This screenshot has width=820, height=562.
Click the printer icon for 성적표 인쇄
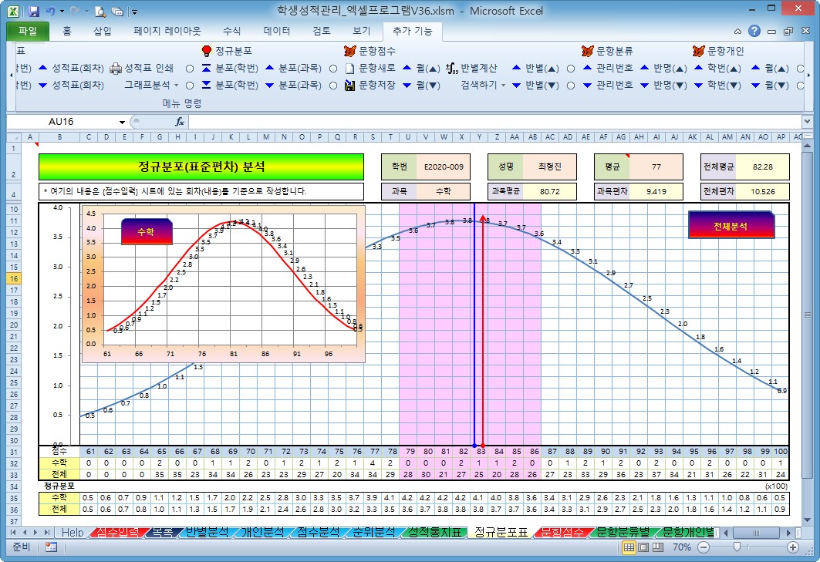tap(116, 69)
